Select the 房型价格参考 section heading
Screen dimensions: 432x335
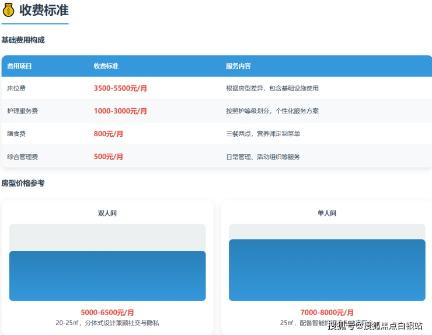click(23, 183)
